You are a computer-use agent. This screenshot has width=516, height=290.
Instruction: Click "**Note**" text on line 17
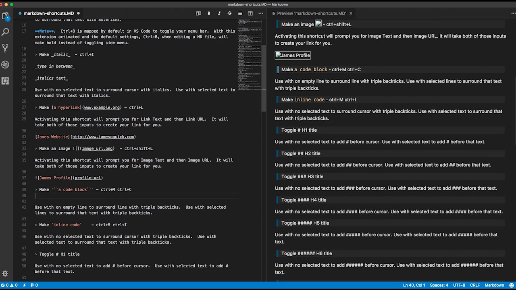pyautogui.click(x=45, y=31)
